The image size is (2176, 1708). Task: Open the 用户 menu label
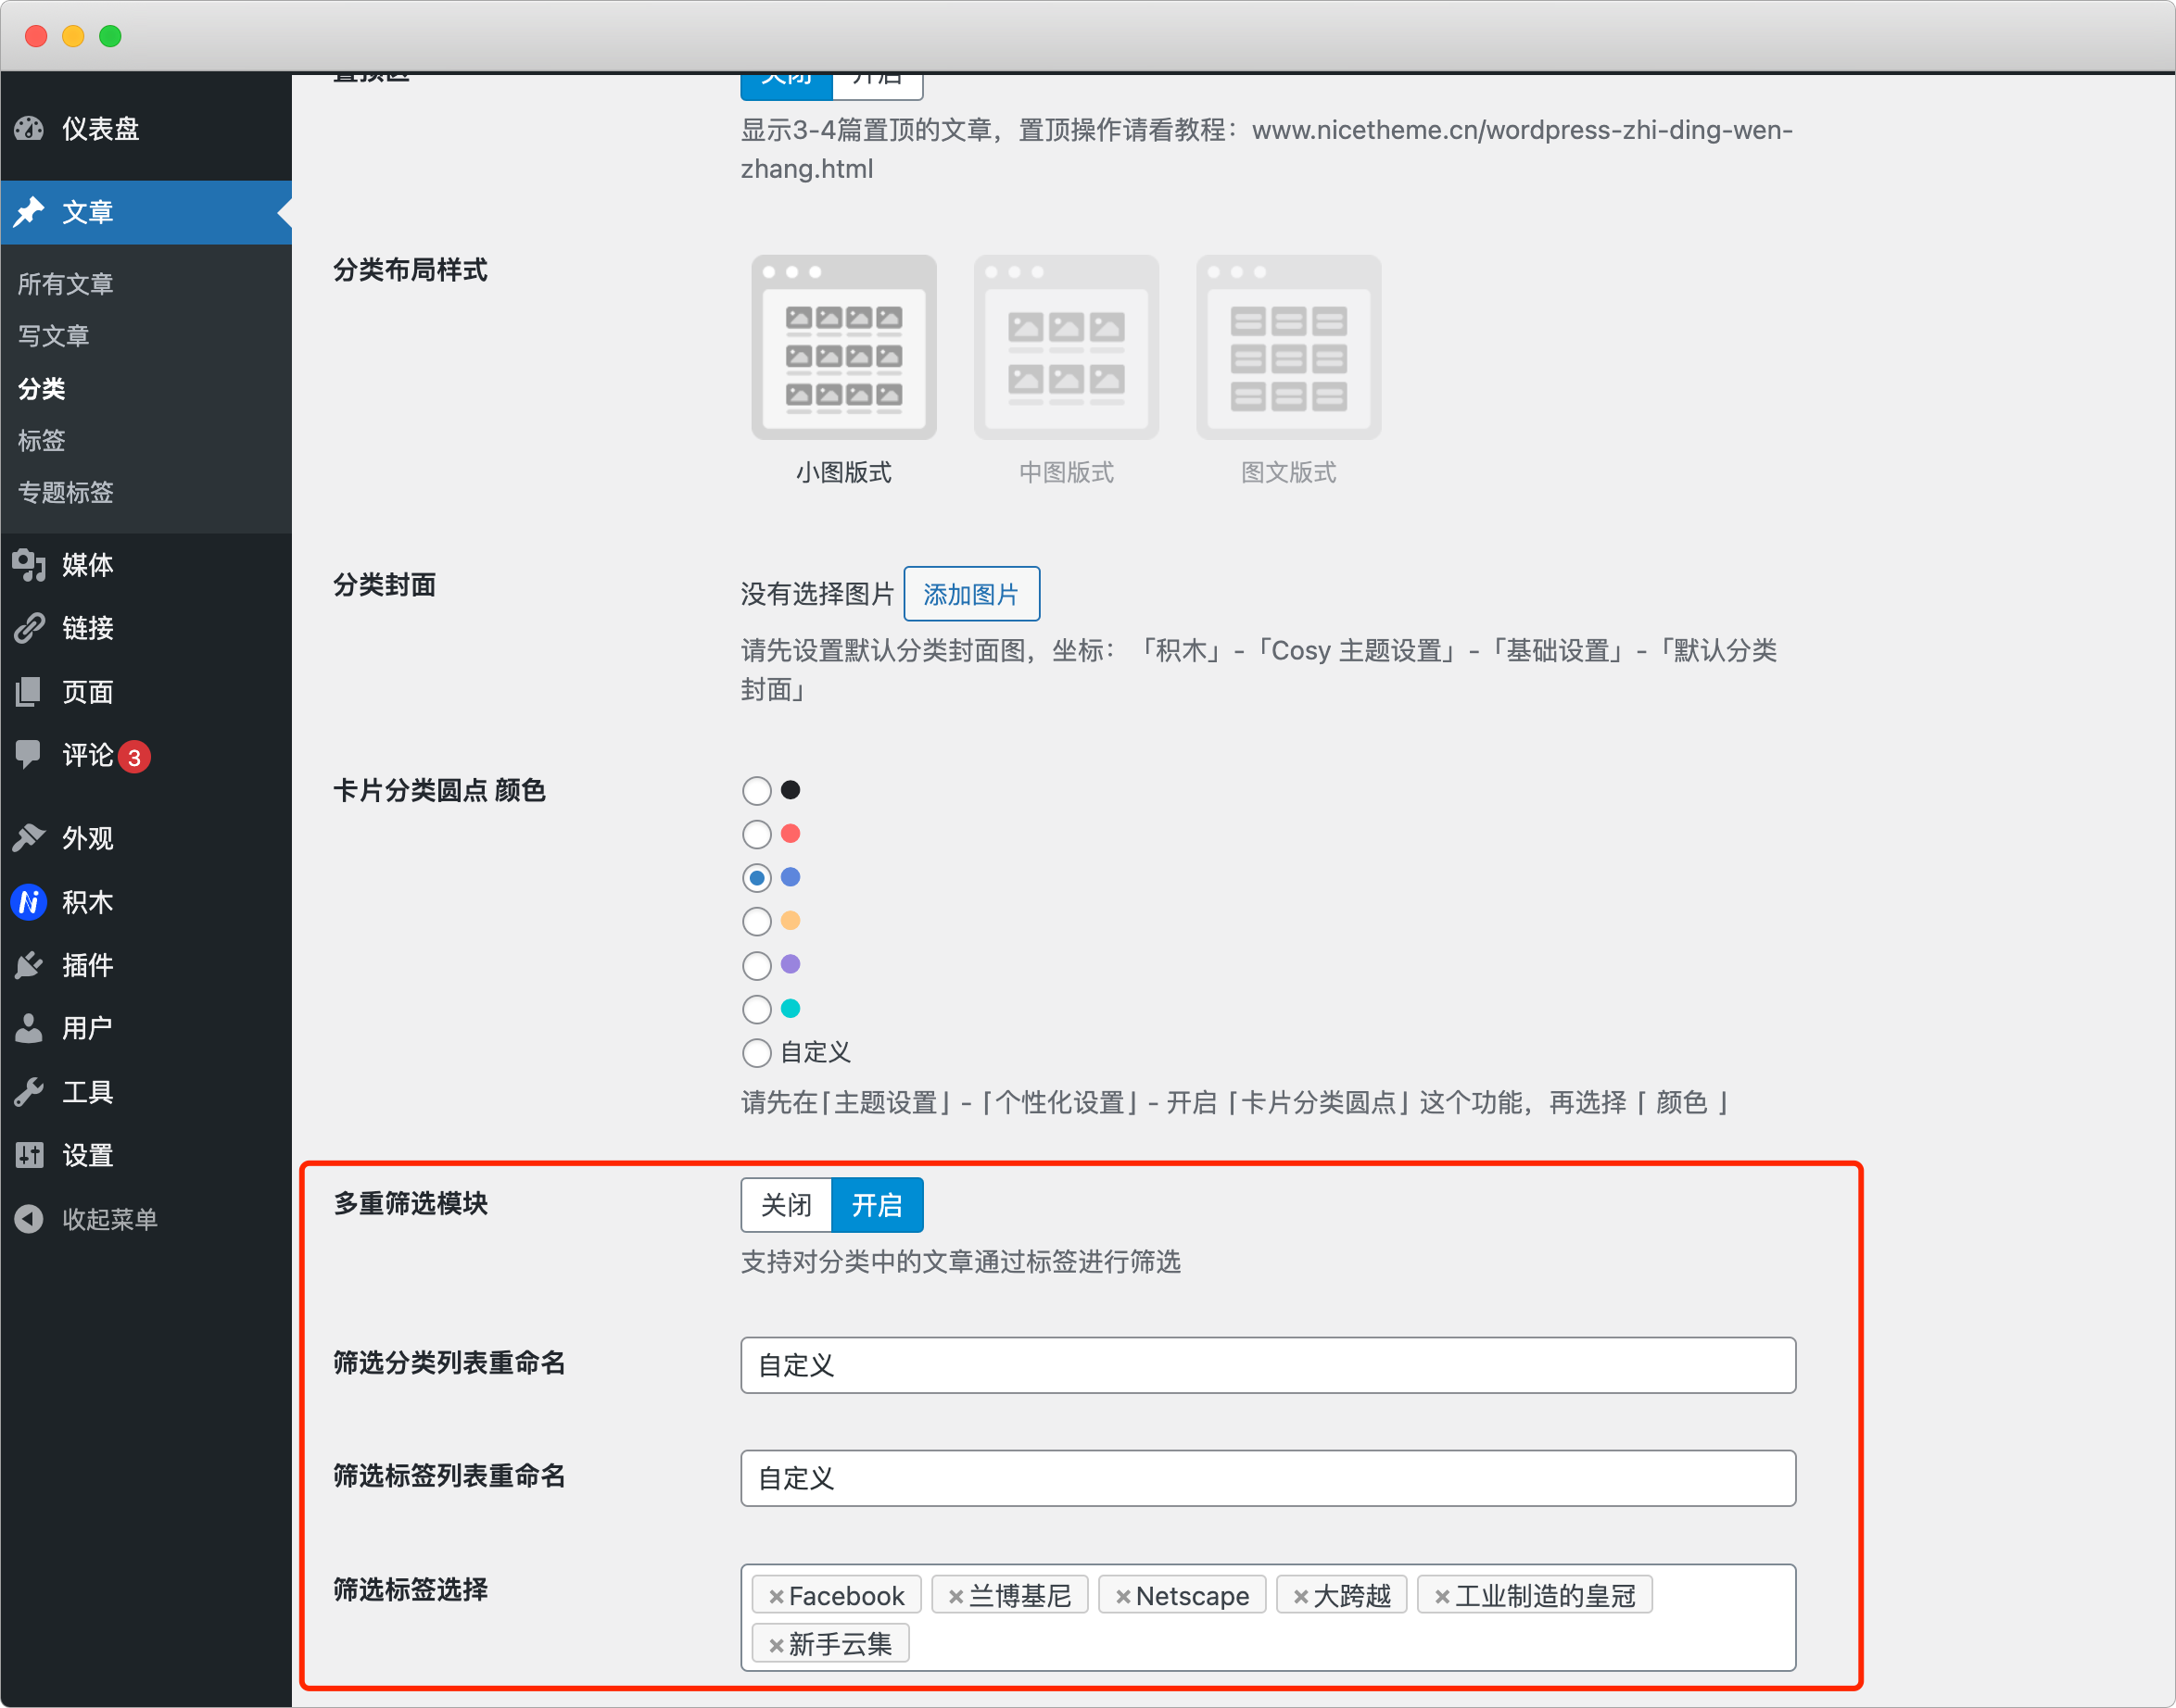tap(88, 1028)
